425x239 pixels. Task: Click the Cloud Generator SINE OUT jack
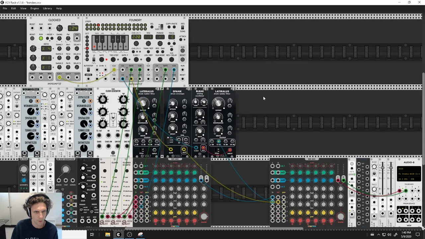tap(127, 146)
